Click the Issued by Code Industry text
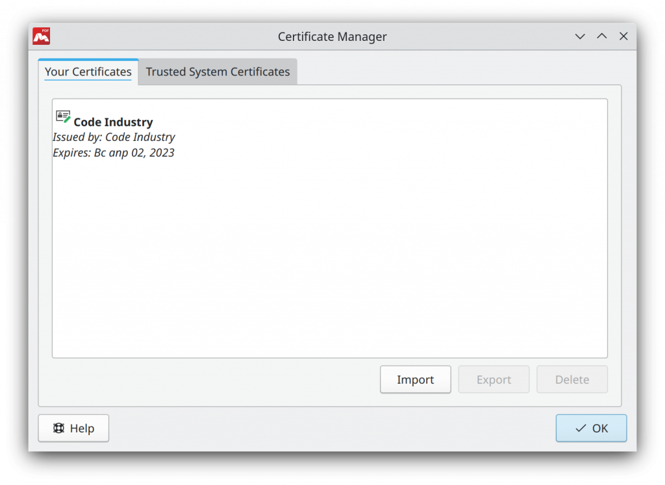This screenshot has height=485, width=665. click(114, 137)
